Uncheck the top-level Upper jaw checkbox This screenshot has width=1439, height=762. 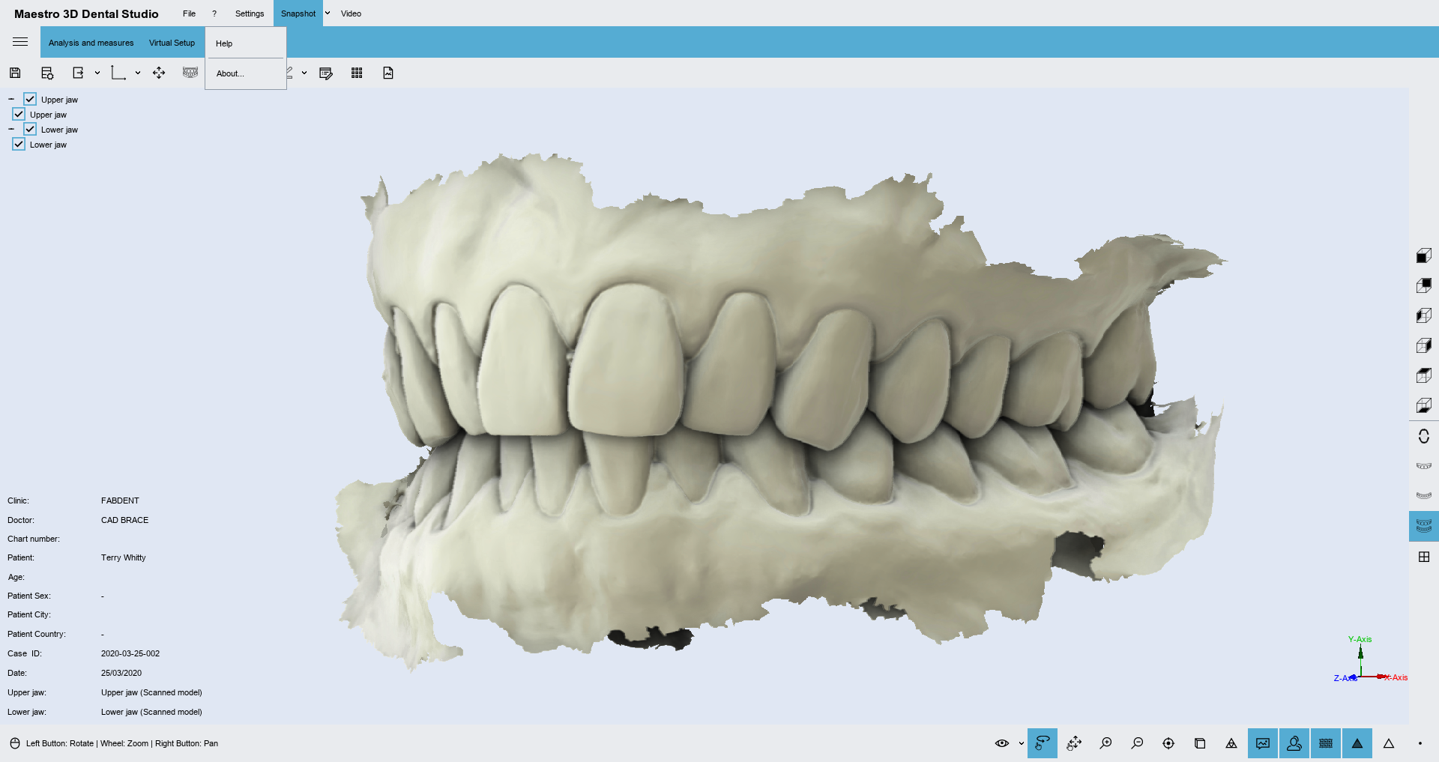tap(30, 99)
